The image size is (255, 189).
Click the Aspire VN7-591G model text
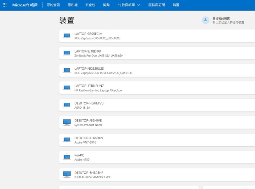point(85,142)
